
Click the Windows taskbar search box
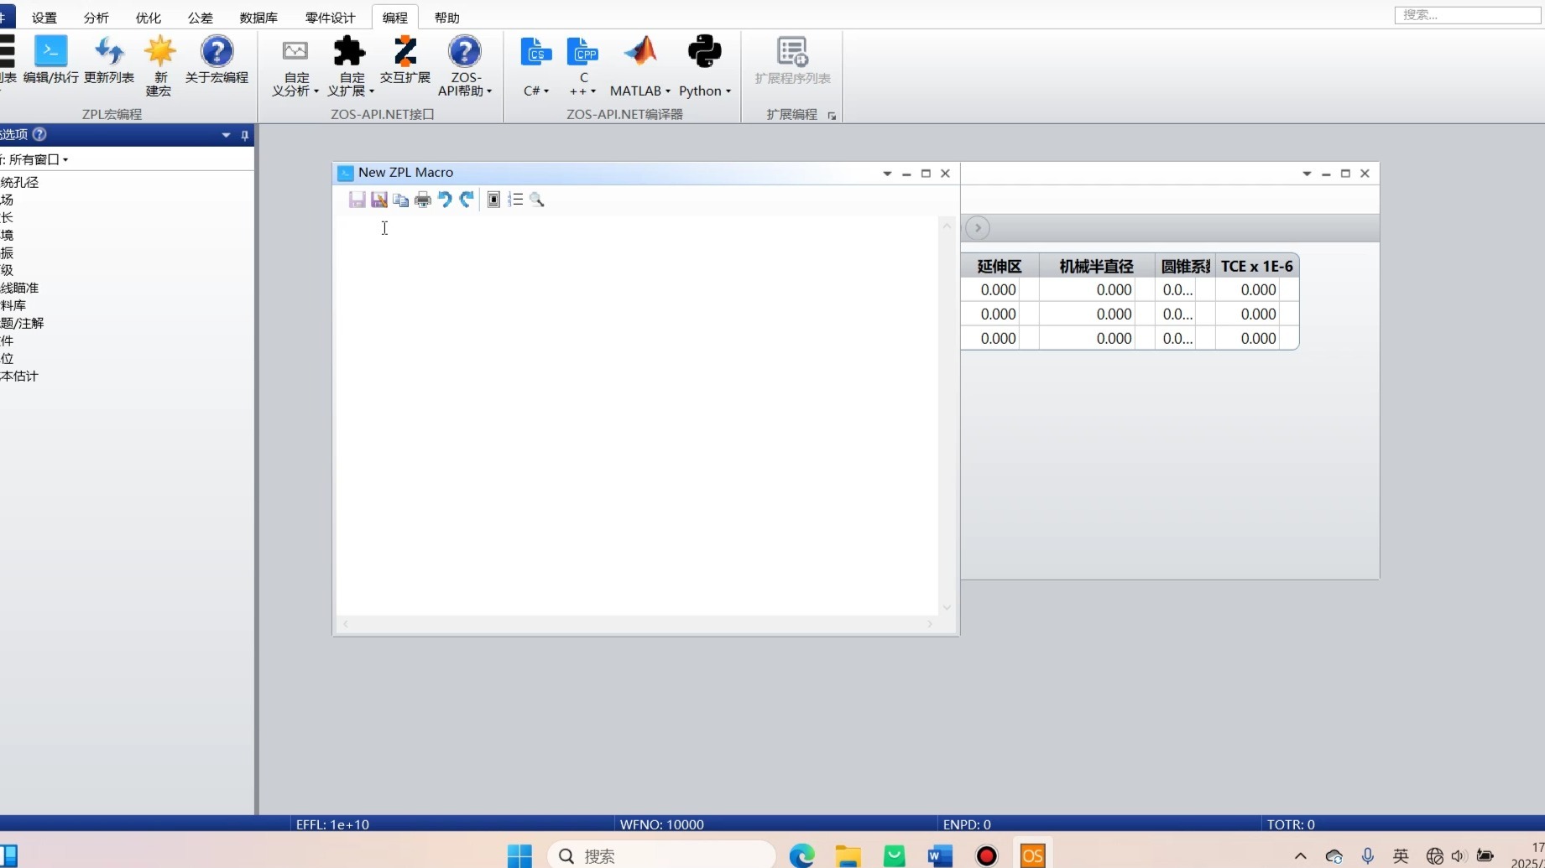[661, 855]
